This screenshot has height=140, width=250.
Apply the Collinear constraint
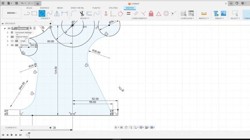point(173,14)
